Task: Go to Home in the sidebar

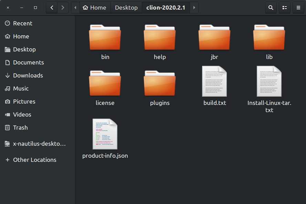Action: coord(38,36)
